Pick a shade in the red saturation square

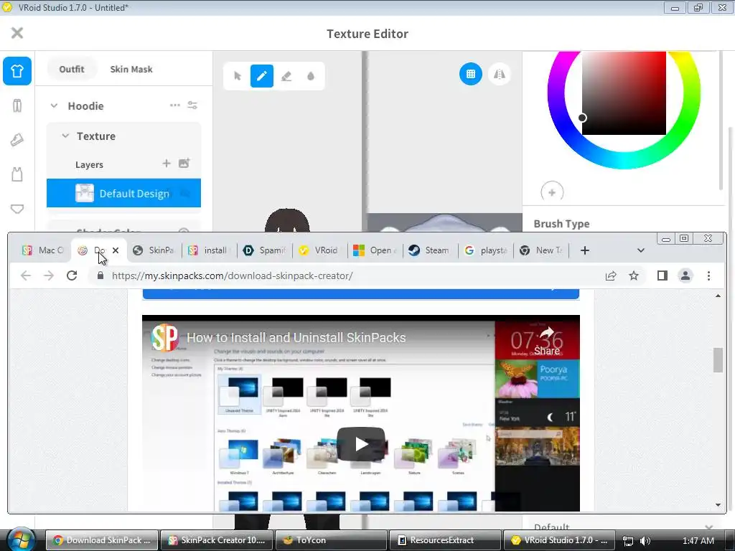624,93
